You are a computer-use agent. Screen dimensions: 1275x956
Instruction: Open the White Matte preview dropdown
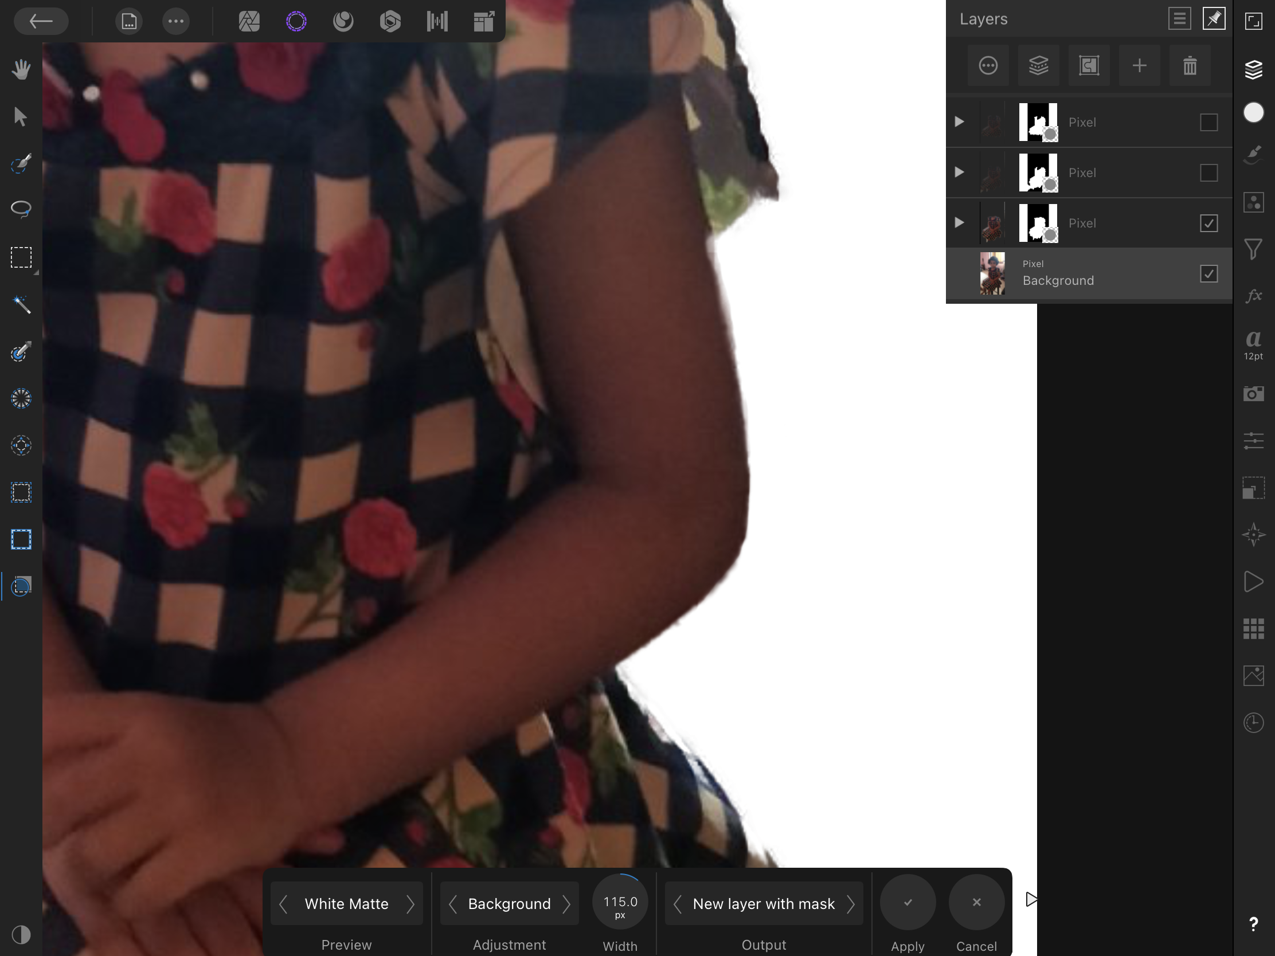pyautogui.click(x=346, y=904)
